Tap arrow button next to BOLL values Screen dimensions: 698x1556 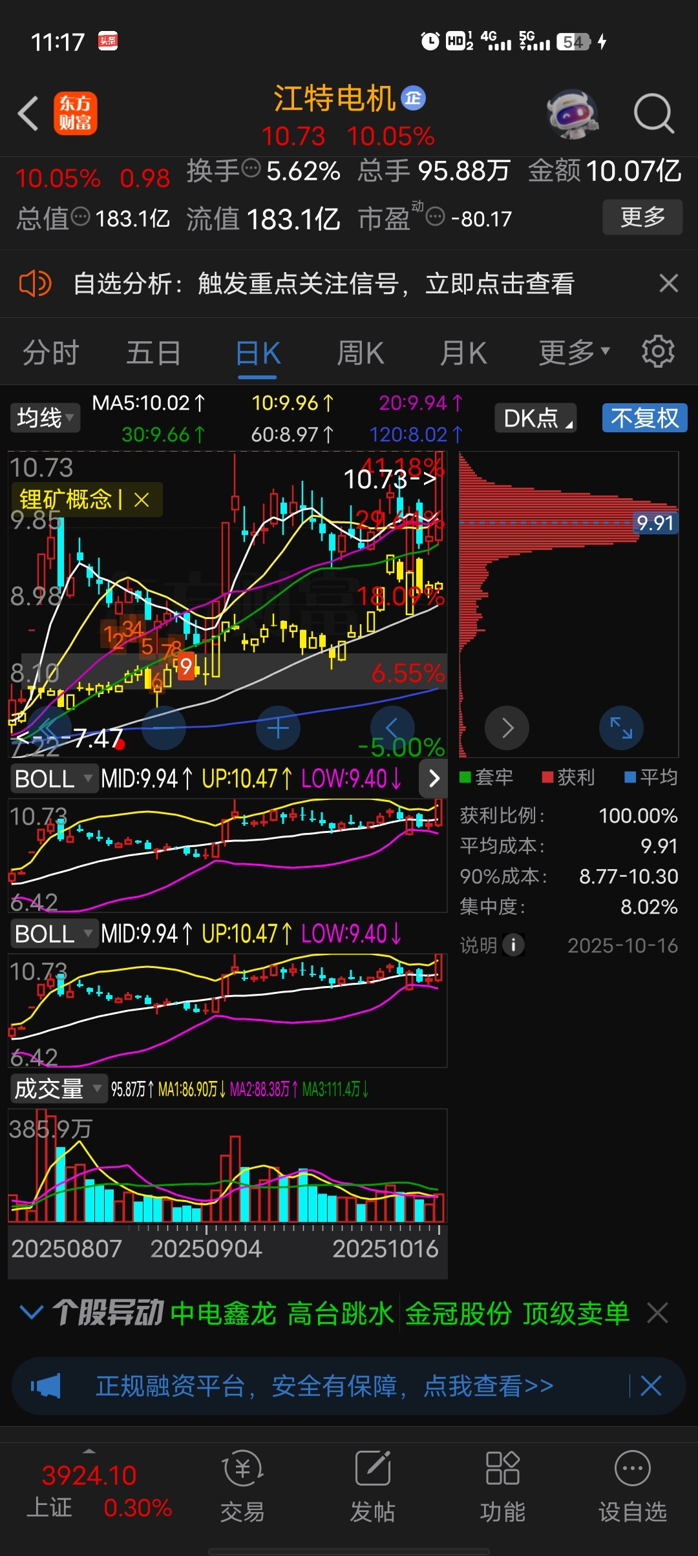434,778
